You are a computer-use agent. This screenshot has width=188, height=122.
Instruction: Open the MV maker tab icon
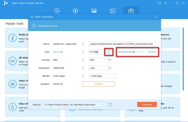coord(94,11)
